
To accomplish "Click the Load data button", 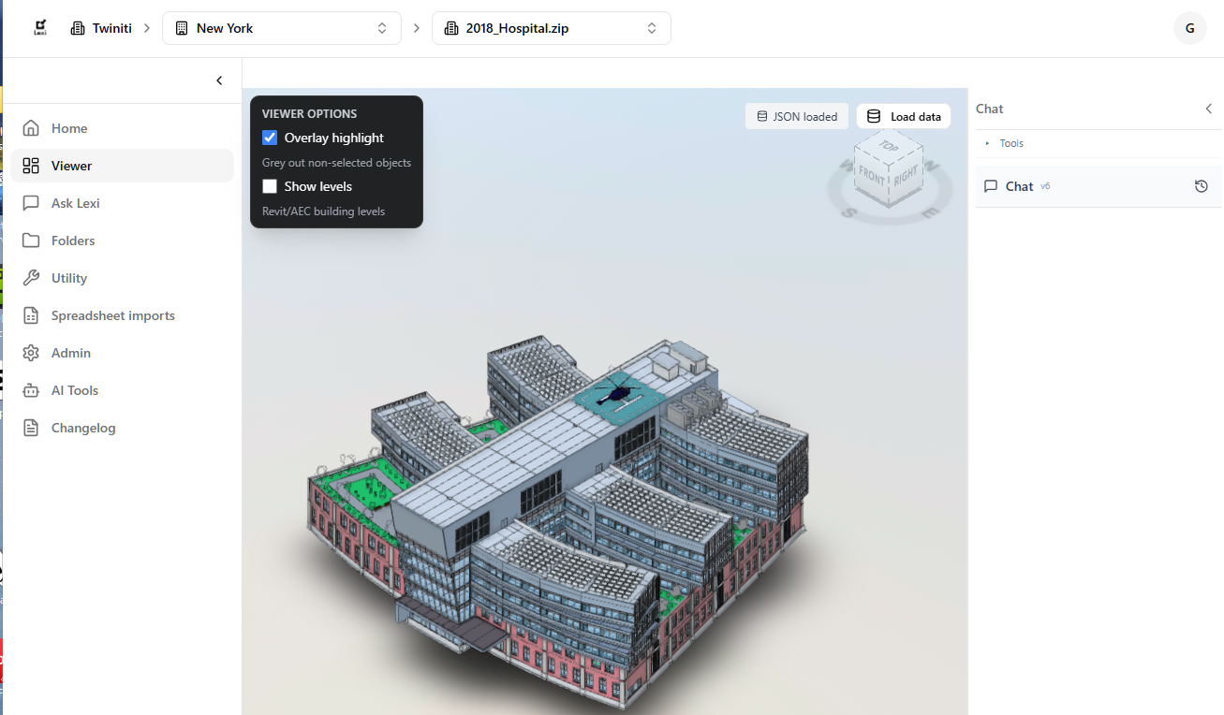I will pos(904,116).
